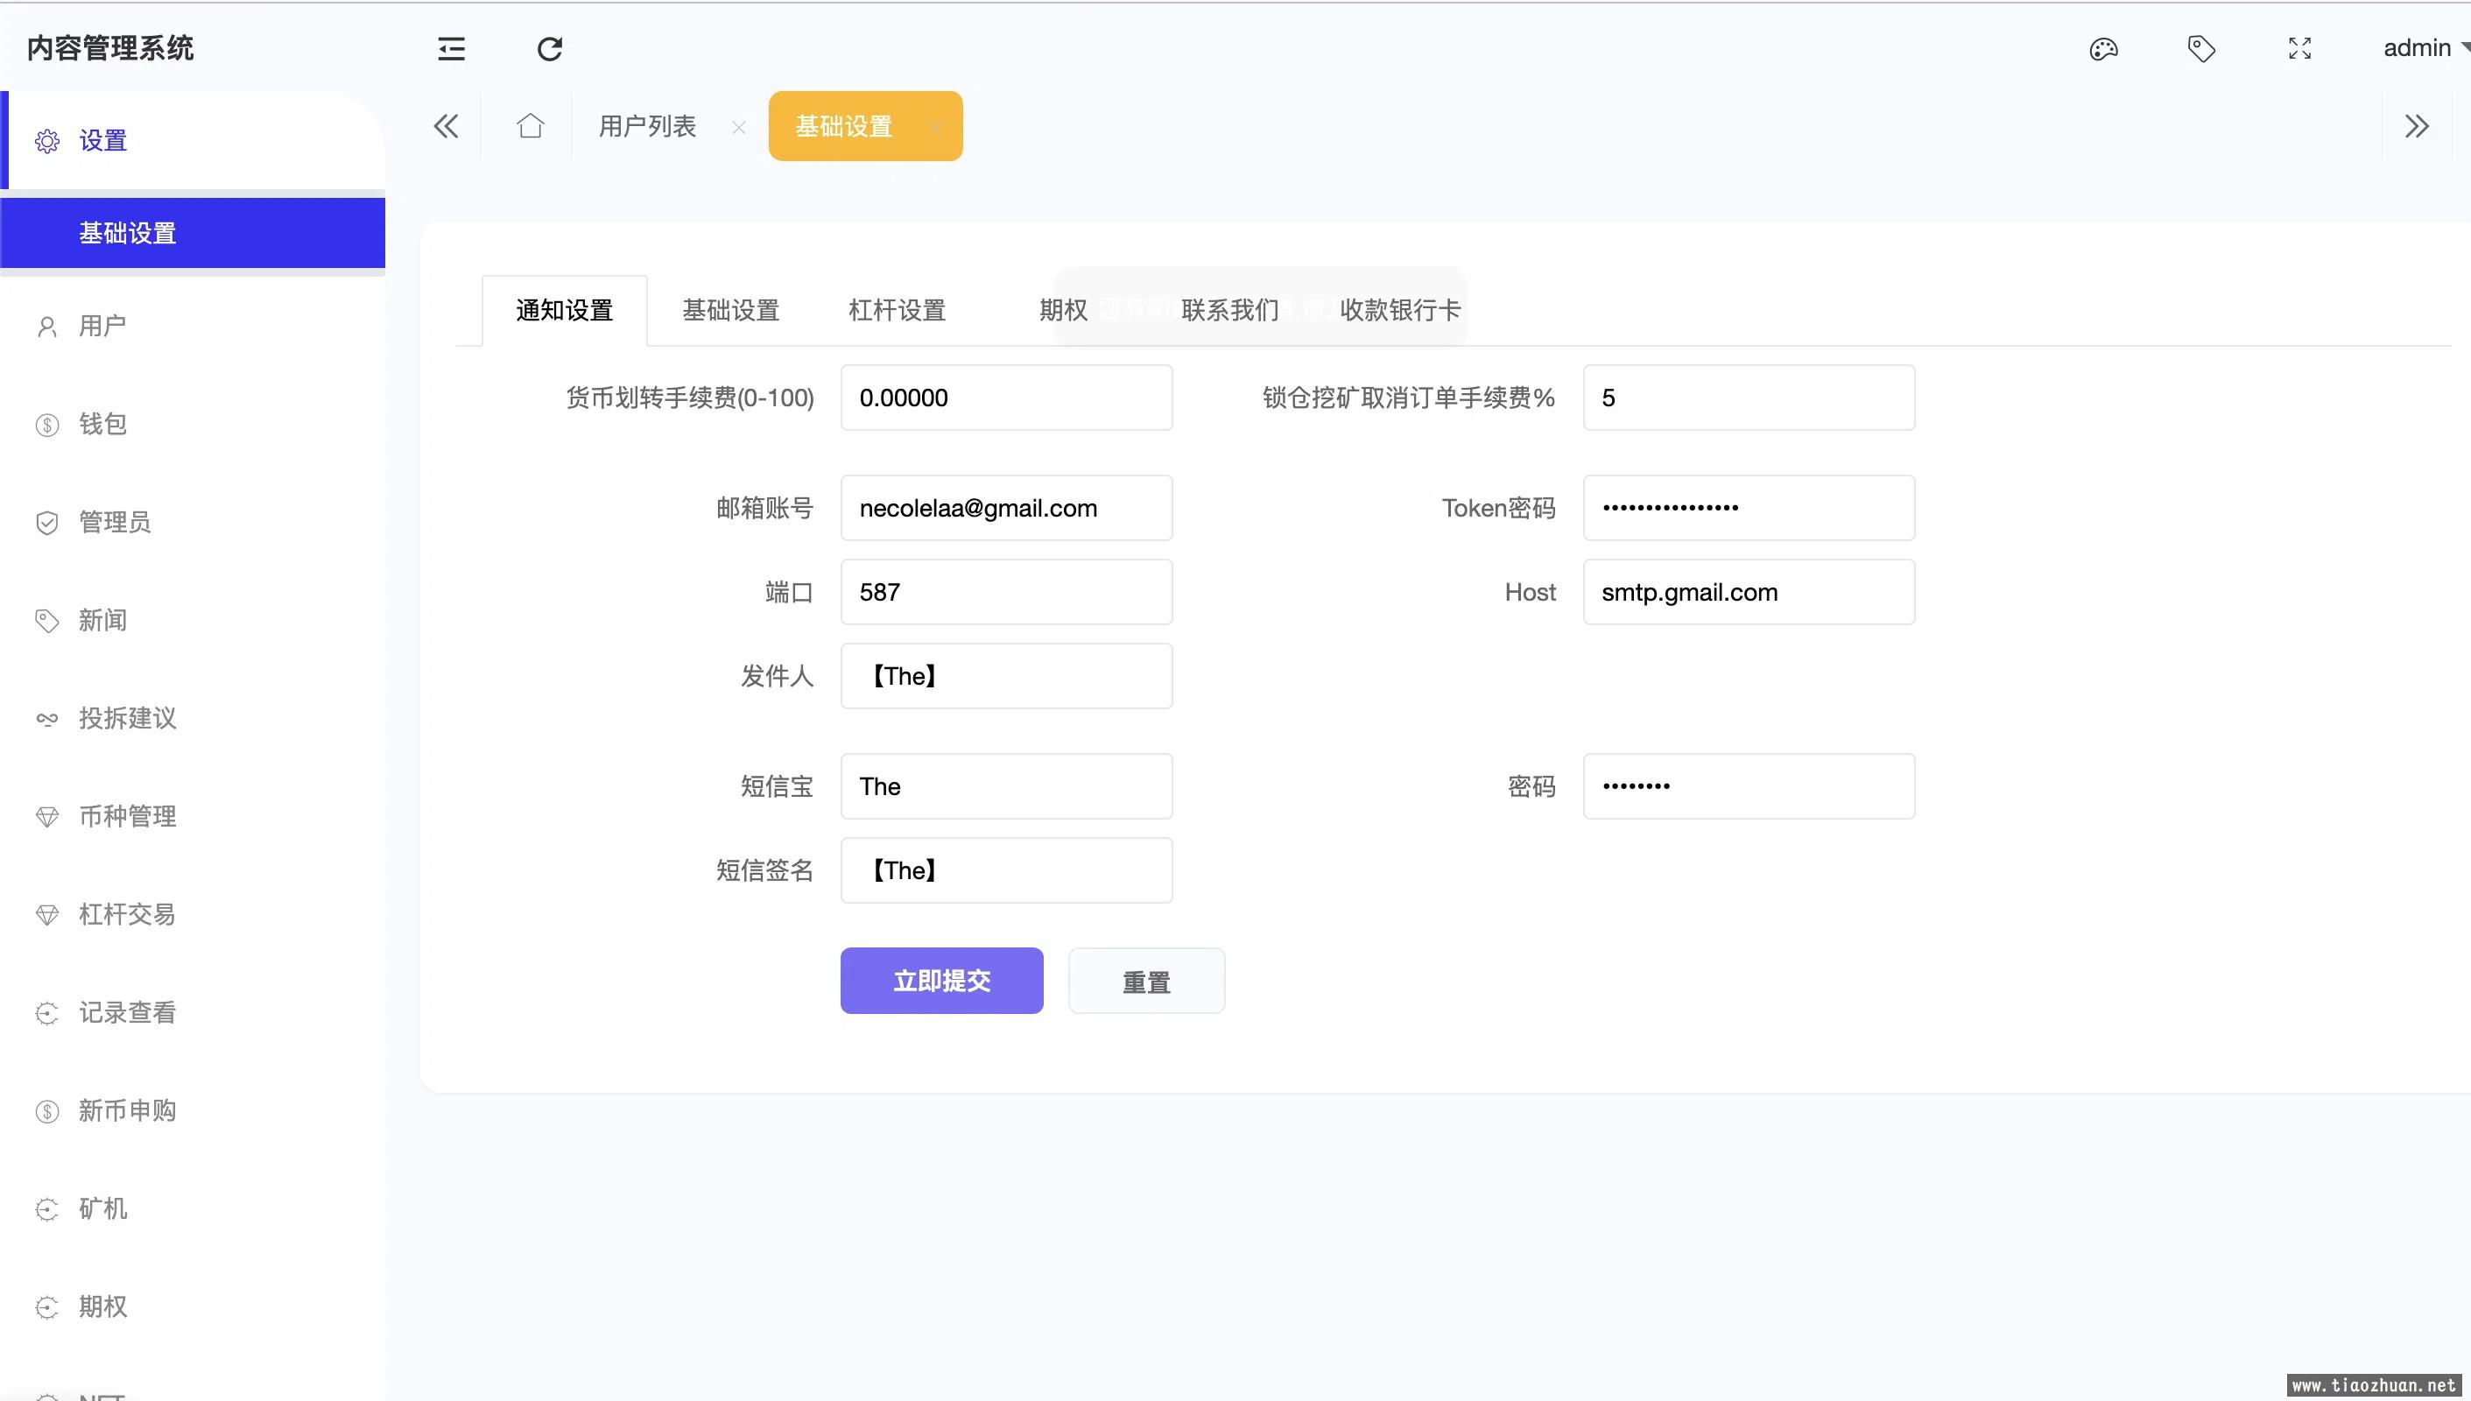This screenshot has height=1401, width=2471.
Task: Click the 杠杆交易 leverage trading icon
Action: (47, 914)
